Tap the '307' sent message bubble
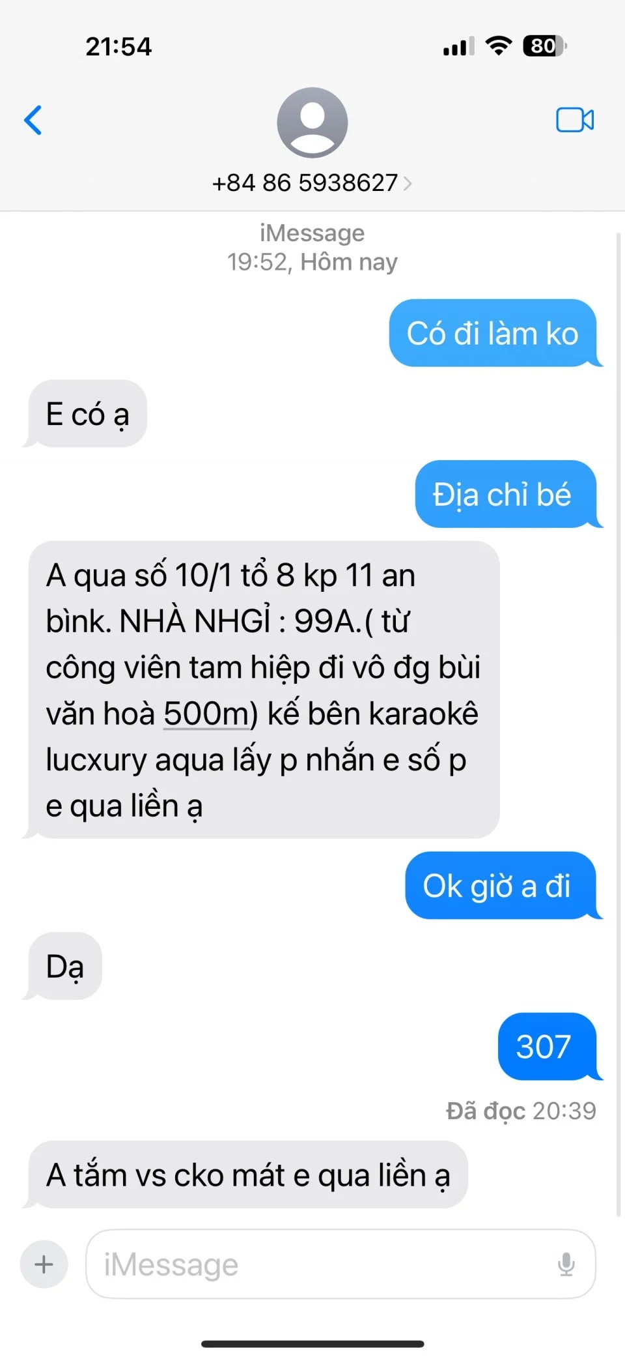Viewport: 625px width, 1359px height. [548, 1047]
